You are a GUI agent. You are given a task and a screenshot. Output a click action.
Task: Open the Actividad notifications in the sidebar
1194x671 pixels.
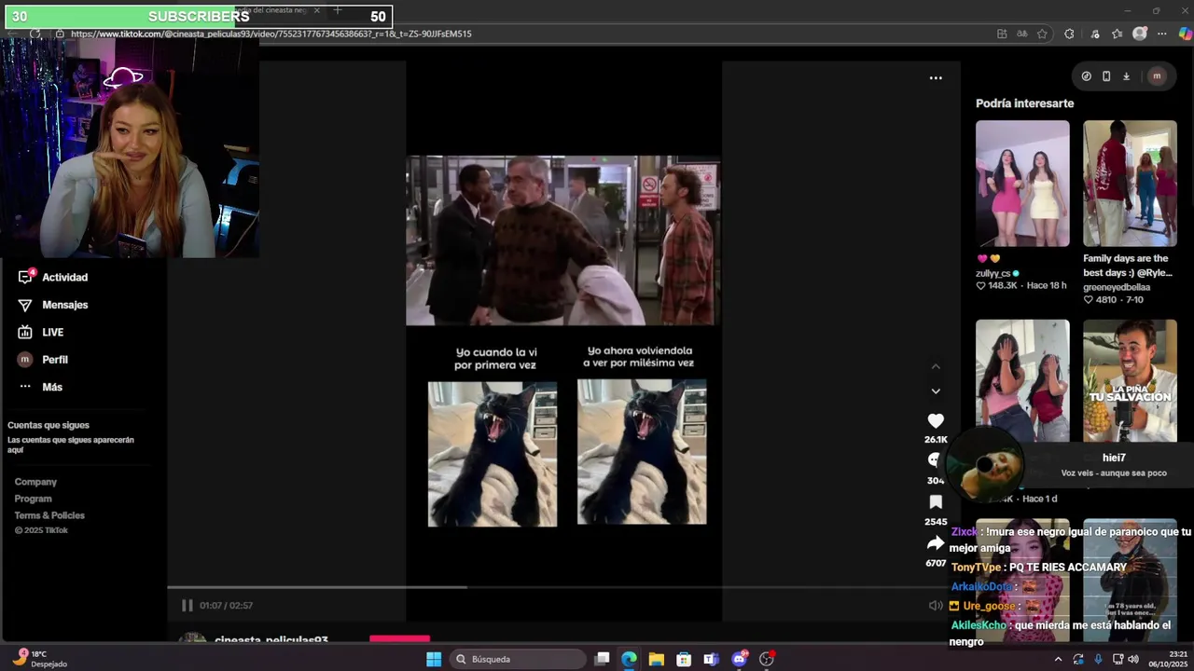pyautogui.click(x=53, y=277)
